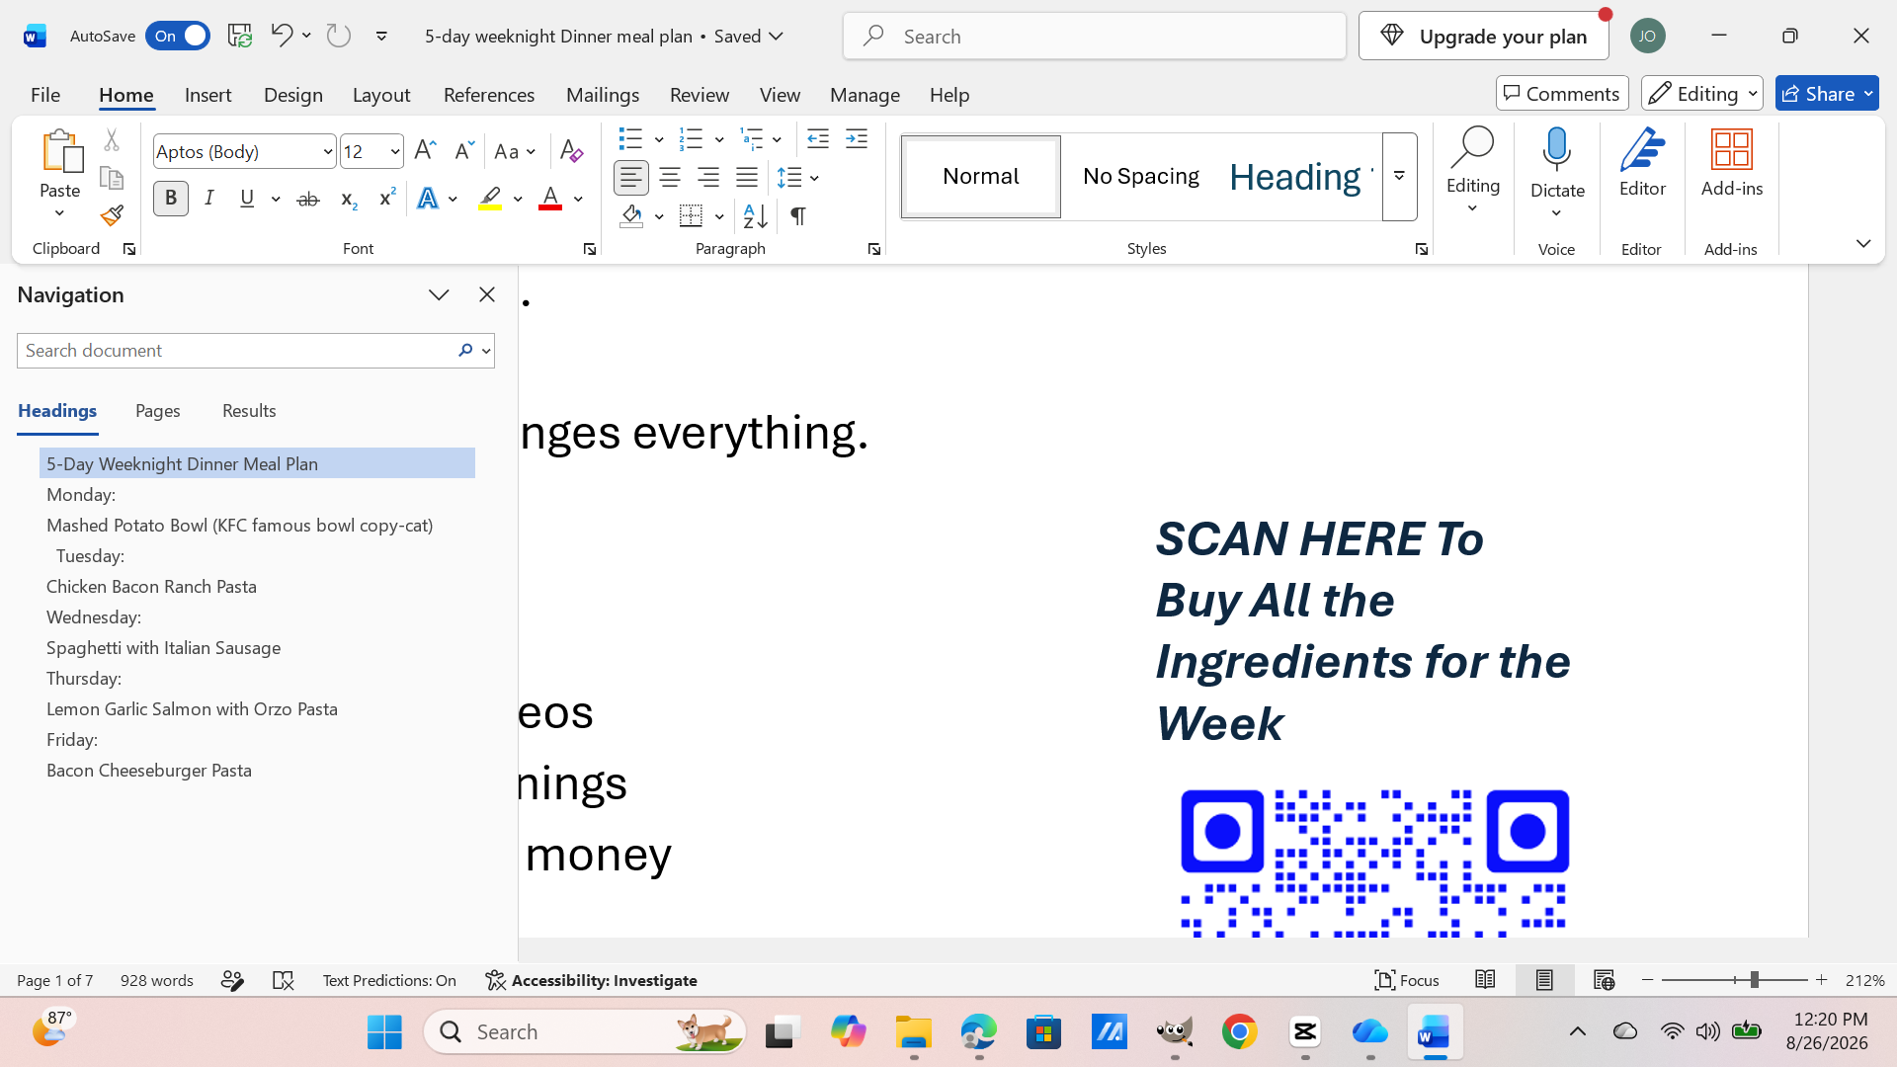Switch to Web Layout view icon

point(1604,980)
